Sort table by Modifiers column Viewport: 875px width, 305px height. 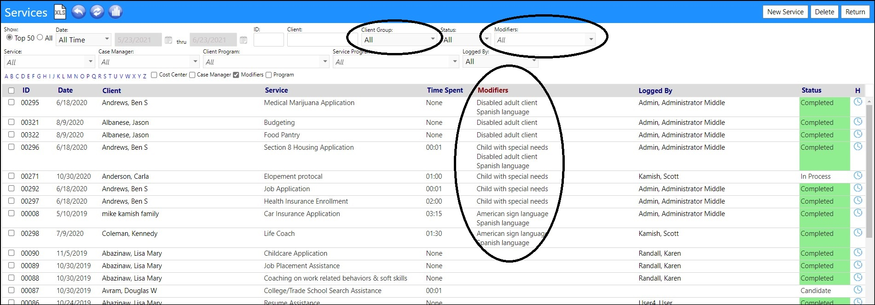coord(493,90)
